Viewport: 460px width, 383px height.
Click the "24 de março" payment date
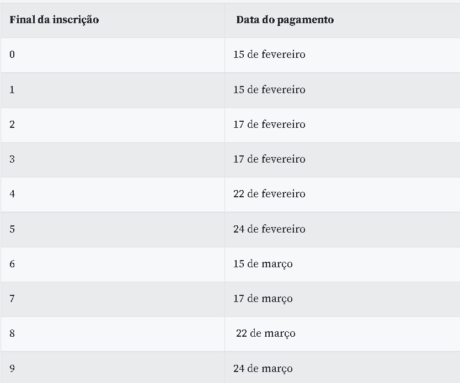(x=263, y=369)
